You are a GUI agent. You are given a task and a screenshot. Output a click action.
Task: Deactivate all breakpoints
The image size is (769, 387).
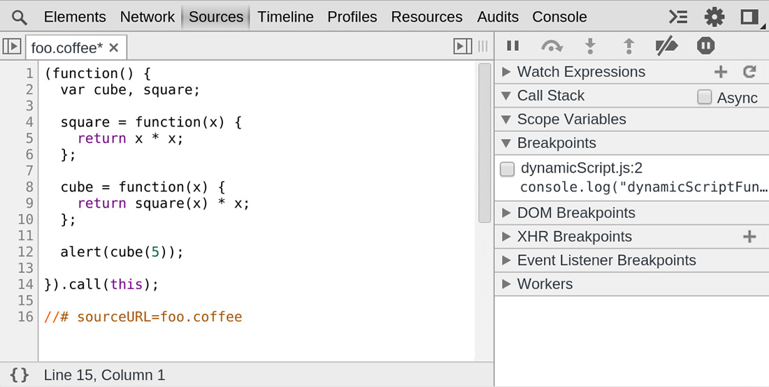click(x=666, y=46)
